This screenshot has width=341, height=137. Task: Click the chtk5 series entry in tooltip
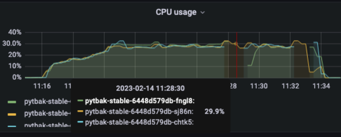[135, 122]
